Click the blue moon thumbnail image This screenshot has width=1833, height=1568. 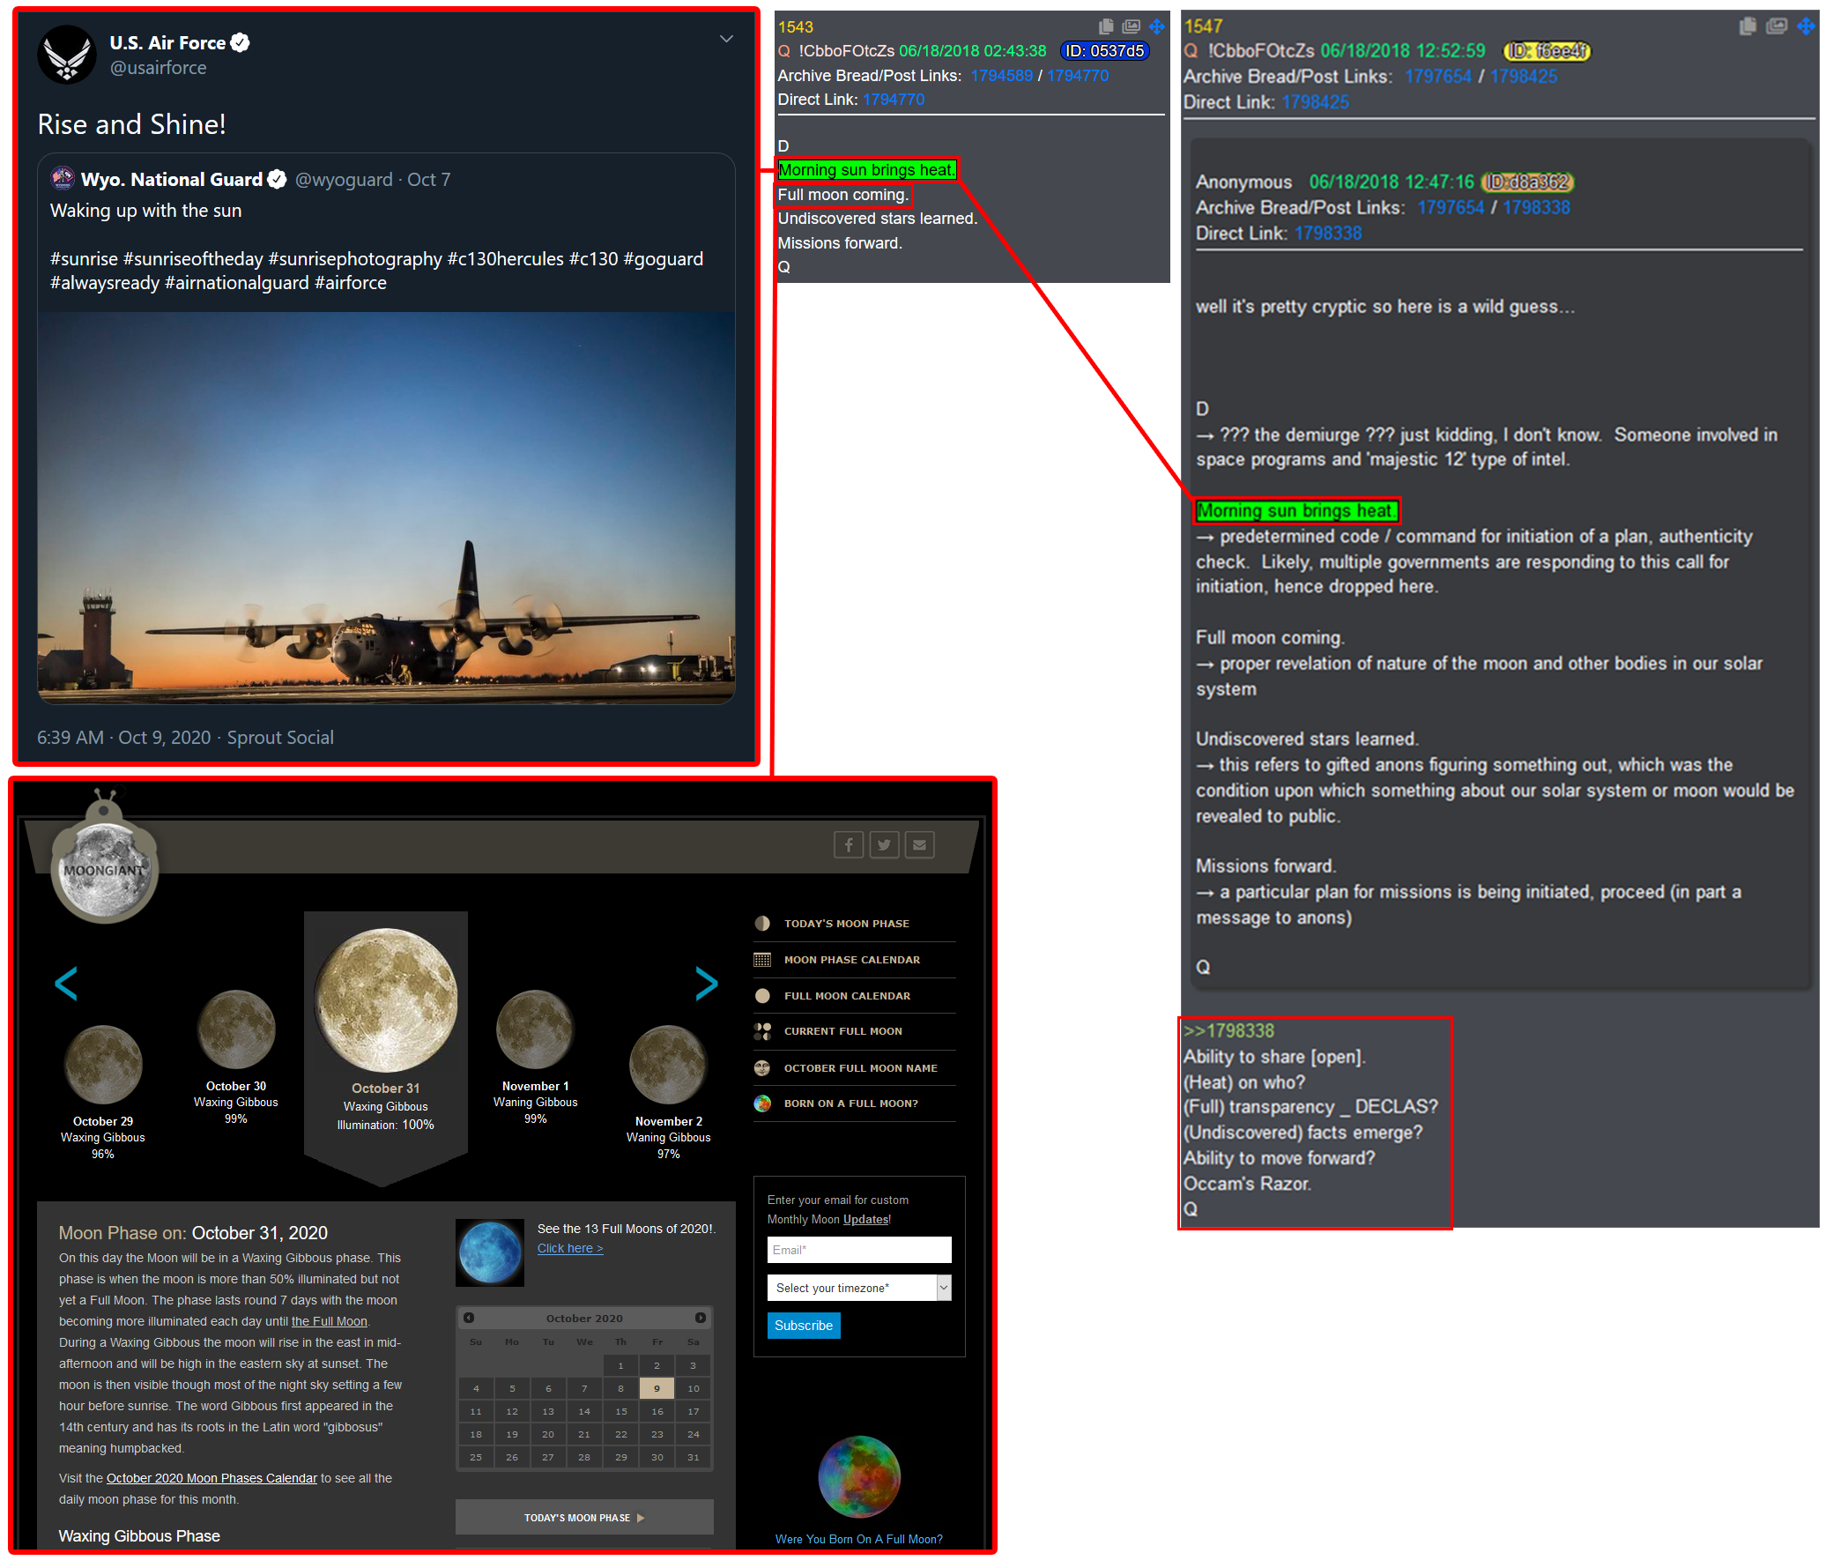(489, 1253)
